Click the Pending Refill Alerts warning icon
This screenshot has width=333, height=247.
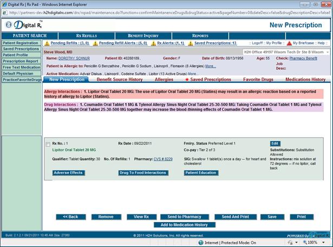[x=95, y=43]
